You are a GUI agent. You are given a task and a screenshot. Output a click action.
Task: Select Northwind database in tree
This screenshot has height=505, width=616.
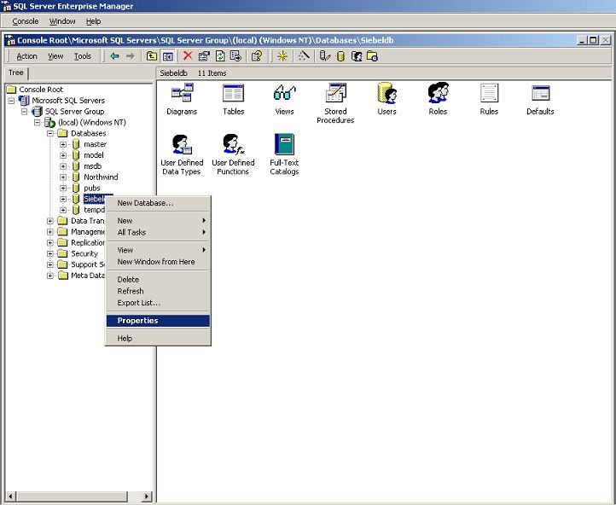click(x=101, y=177)
